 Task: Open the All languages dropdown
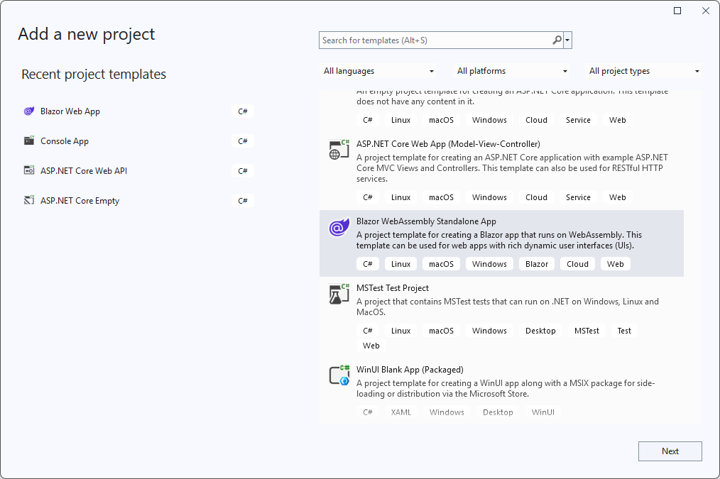[x=378, y=71]
